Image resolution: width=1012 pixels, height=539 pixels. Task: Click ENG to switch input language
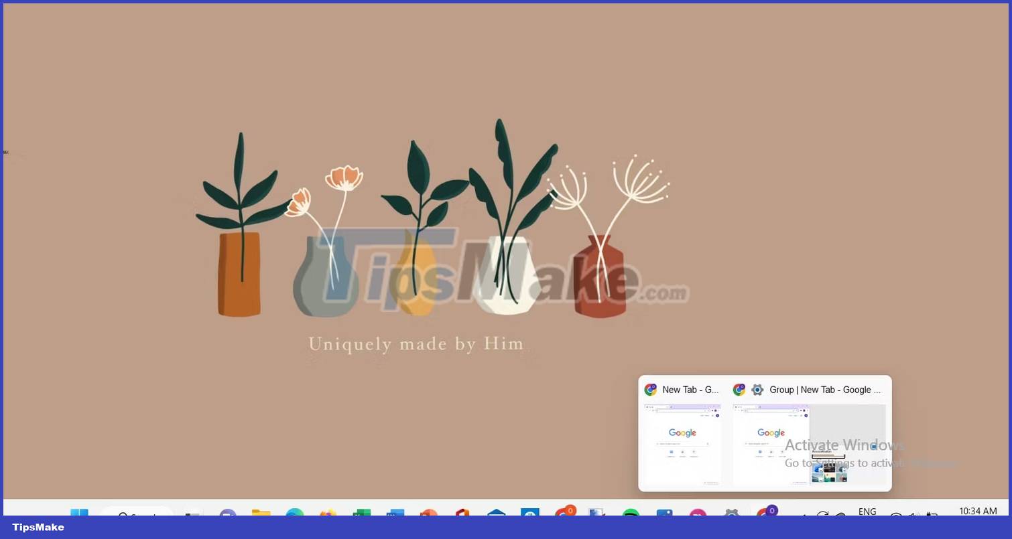click(867, 513)
